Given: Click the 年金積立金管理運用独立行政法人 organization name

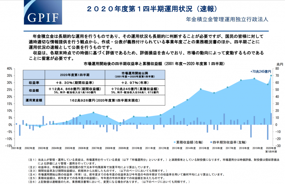Looking at the screenshot, I should 227,19.
